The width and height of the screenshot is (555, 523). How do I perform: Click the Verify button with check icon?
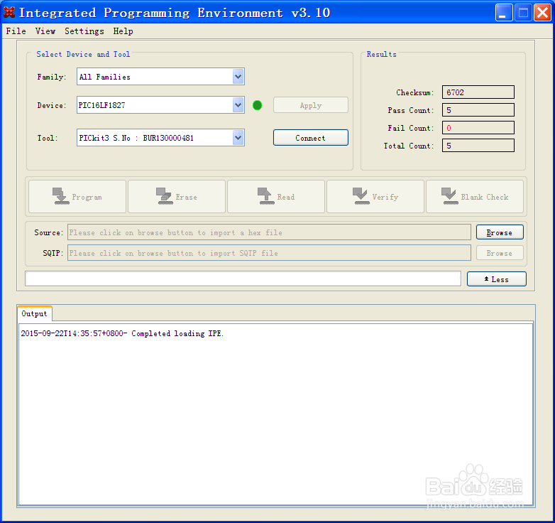tap(375, 197)
